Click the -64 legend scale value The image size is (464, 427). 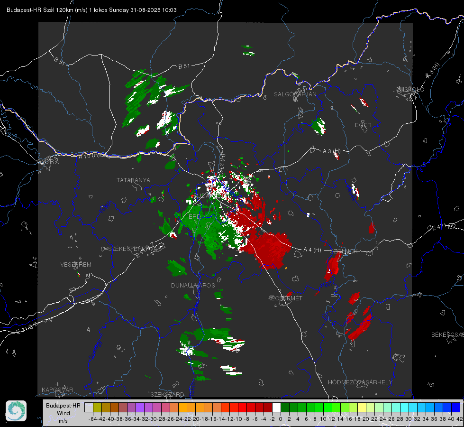click(92, 419)
